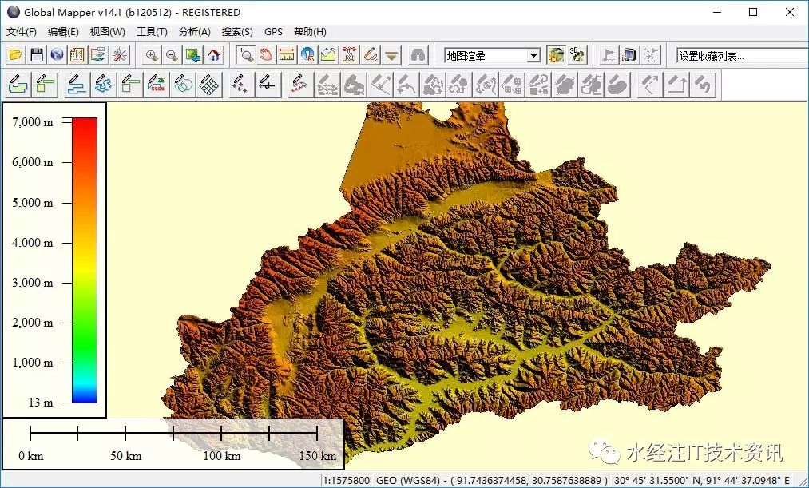
Task: Select the create grid feature tool
Action: (x=209, y=84)
